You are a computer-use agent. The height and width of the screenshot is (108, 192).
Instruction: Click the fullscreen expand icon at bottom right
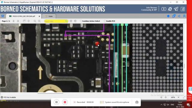(184, 97)
